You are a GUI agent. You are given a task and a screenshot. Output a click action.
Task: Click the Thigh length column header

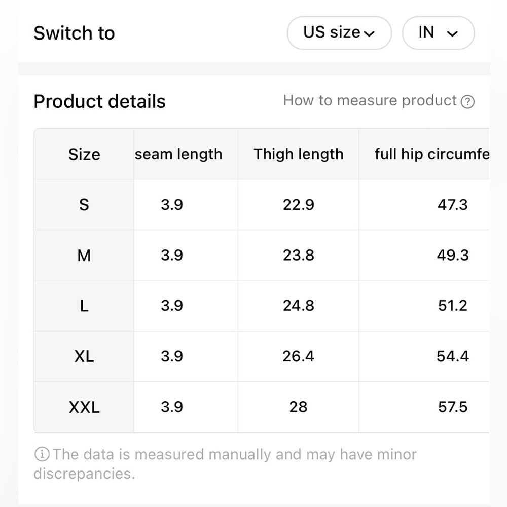tap(299, 154)
